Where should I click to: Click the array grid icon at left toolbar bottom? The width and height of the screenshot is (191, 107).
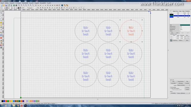click(x=1, y=48)
